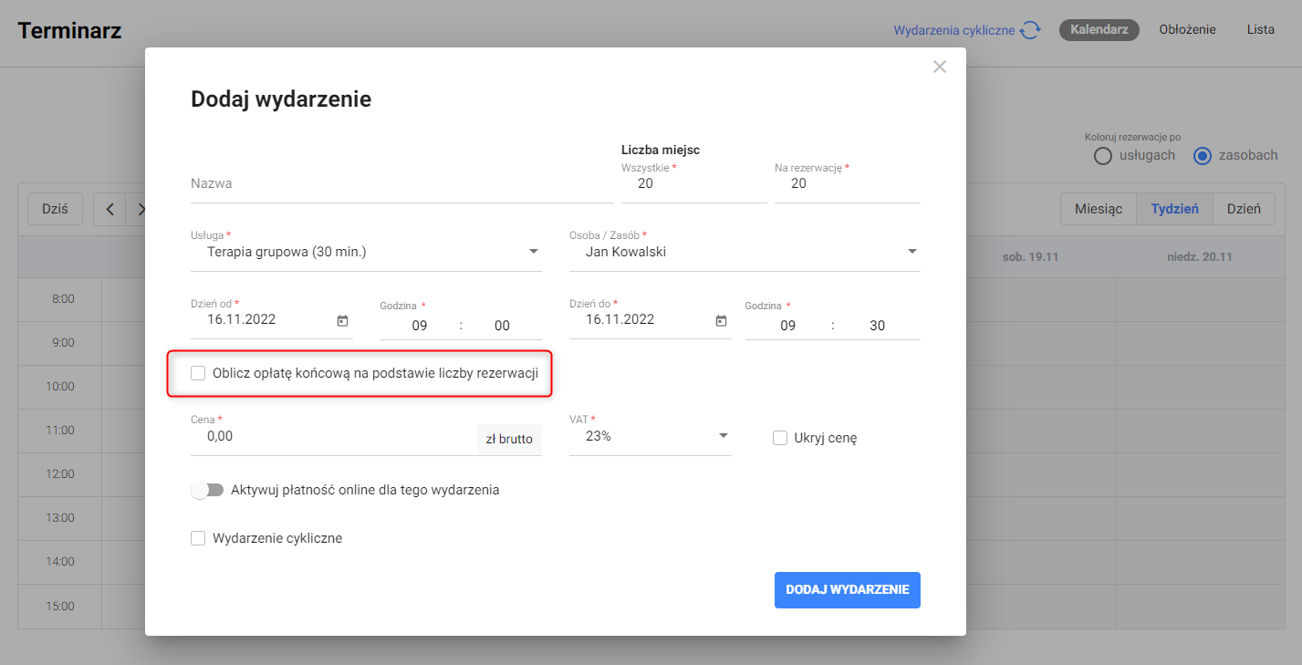Expand the Usługa dropdown
The image size is (1302, 665).
534,252
